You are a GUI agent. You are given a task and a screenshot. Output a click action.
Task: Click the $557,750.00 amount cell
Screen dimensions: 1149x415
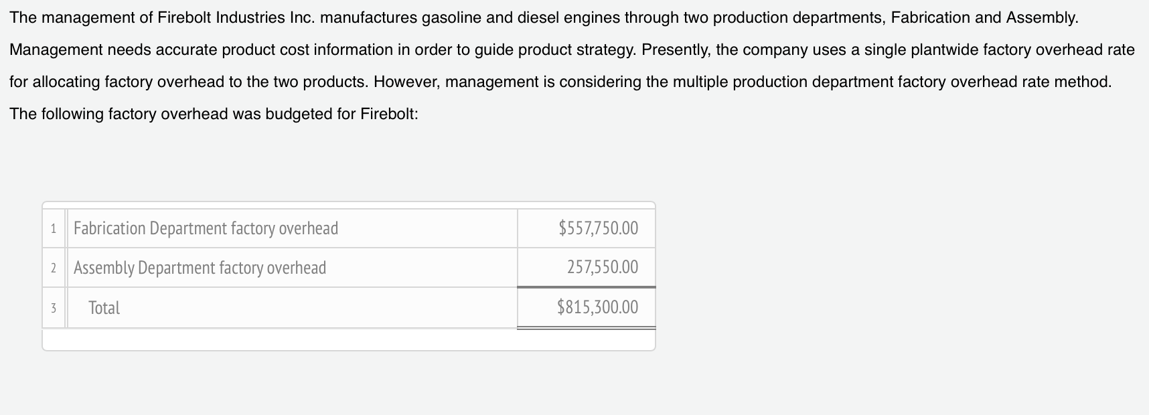click(586, 228)
